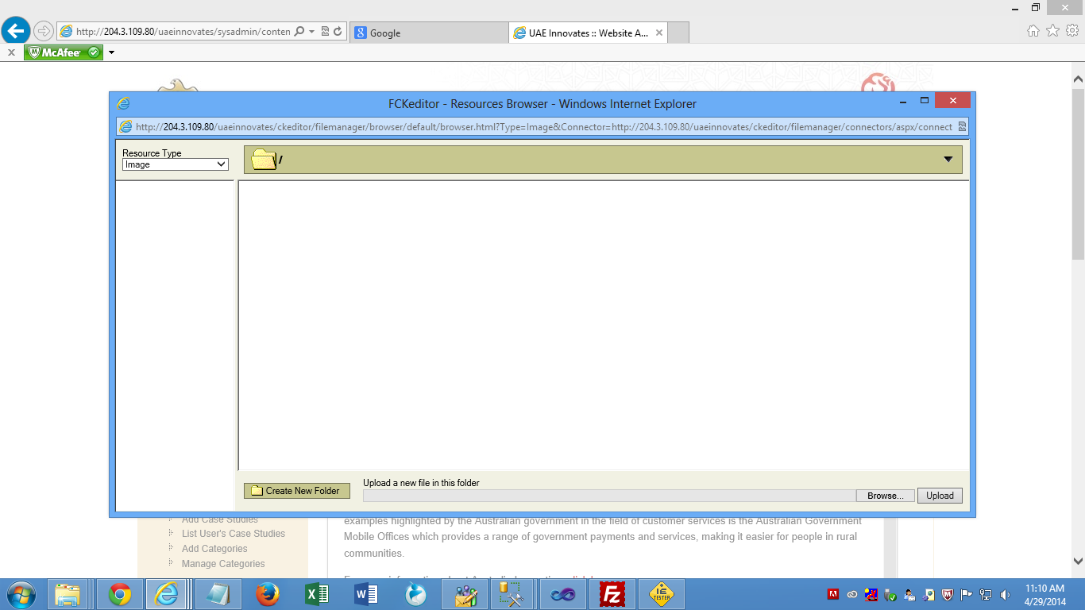Click IE back arrow button

point(16,31)
